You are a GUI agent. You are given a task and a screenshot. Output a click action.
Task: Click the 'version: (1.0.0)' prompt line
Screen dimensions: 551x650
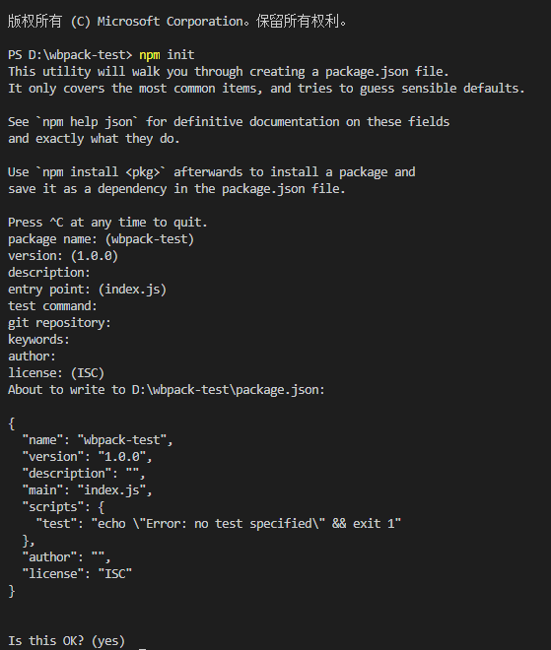(x=63, y=256)
